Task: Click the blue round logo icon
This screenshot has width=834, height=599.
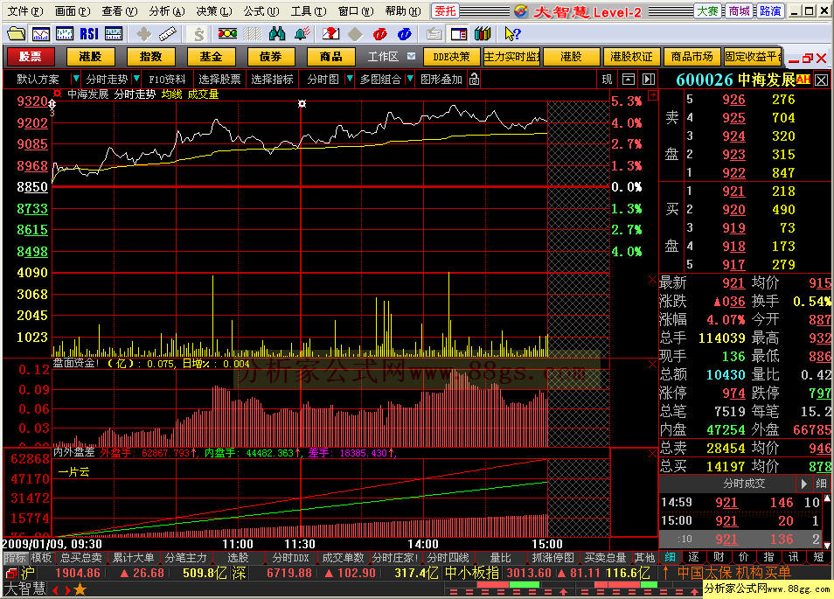Action: pyautogui.click(x=404, y=34)
